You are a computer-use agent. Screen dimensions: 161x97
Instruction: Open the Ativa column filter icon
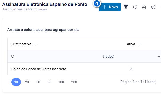(x=139, y=44)
